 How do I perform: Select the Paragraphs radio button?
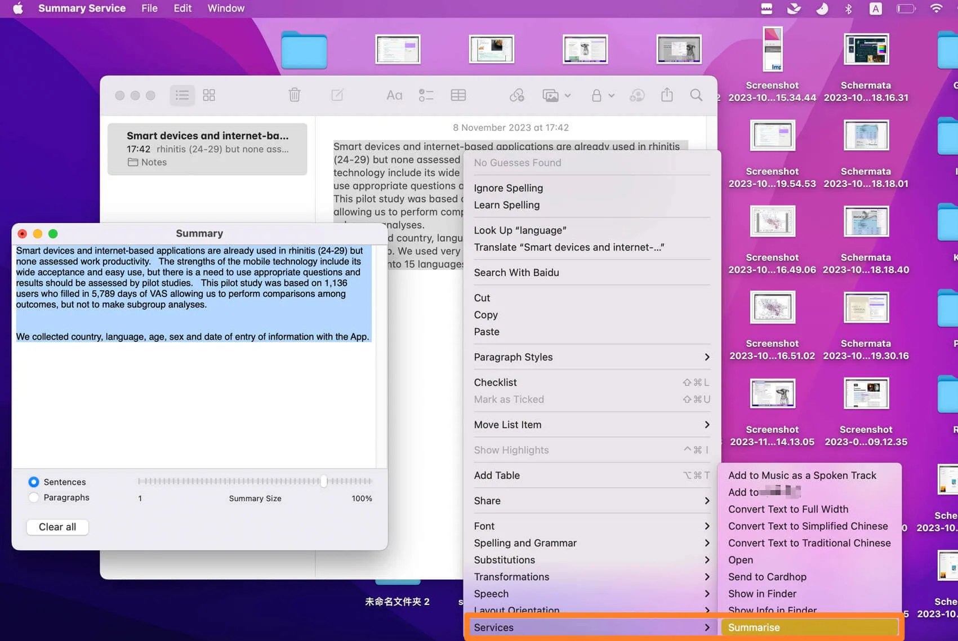tap(33, 497)
